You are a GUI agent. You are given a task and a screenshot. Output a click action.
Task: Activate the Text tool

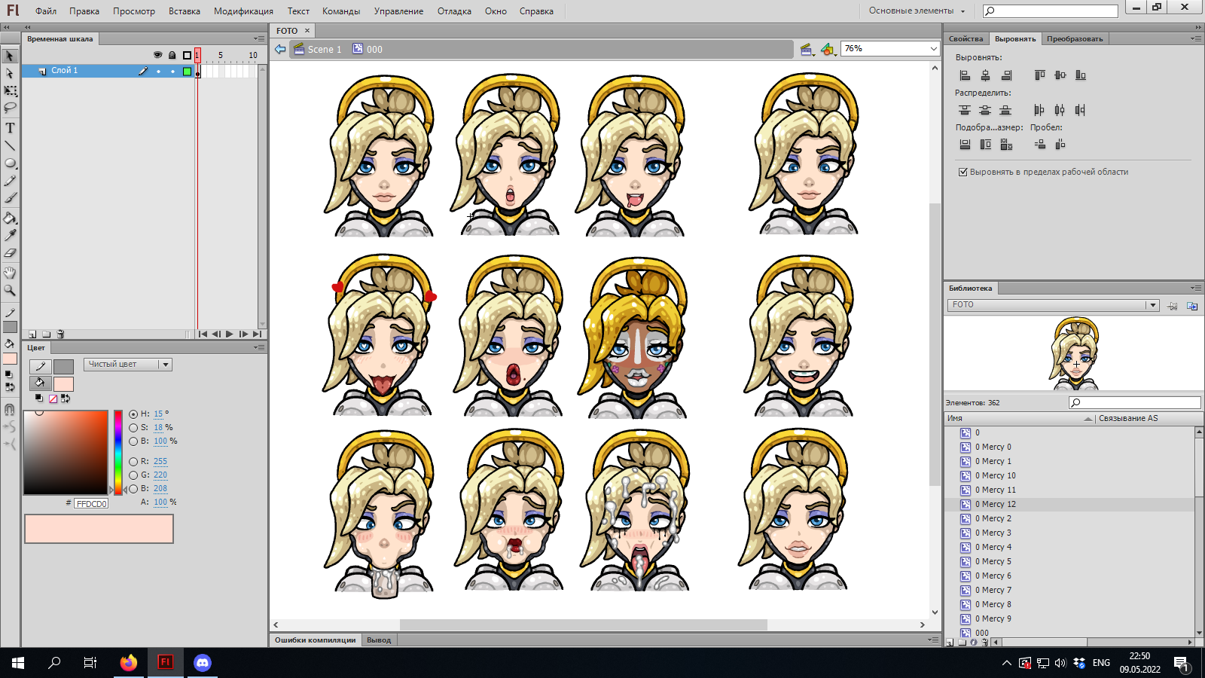click(10, 128)
